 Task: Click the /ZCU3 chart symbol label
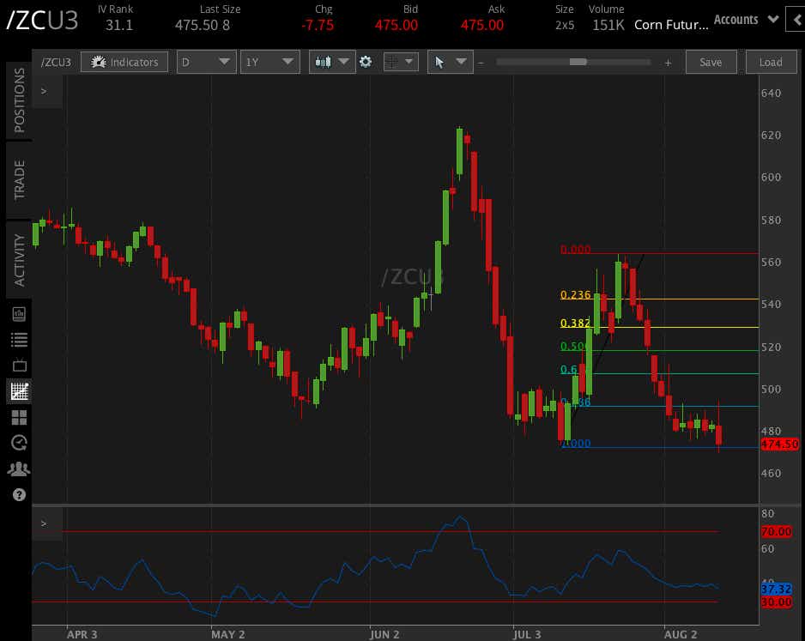[56, 62]
